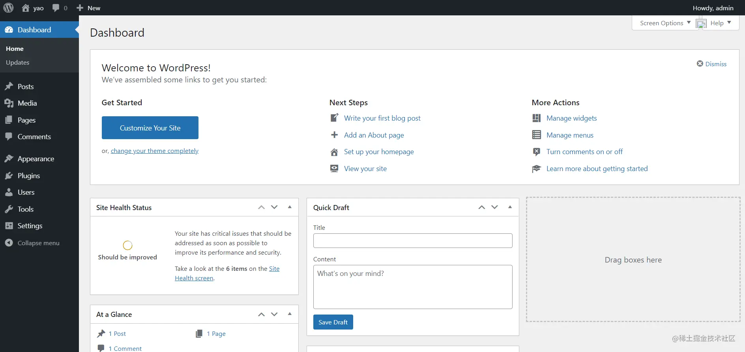Move Site Health Status box up

(x=261, y=207)
